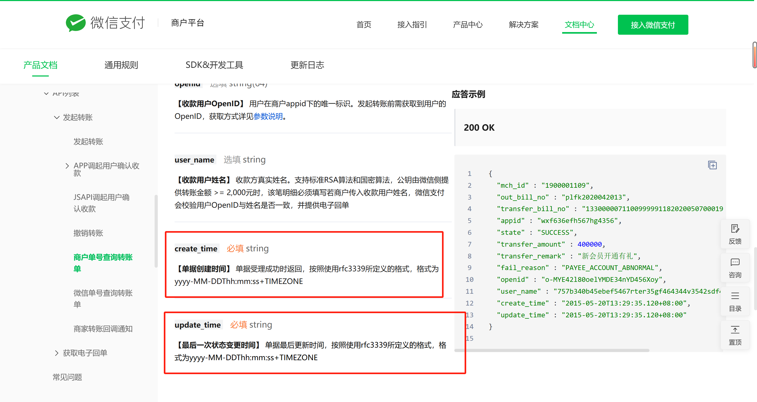Show the 目录 table of contents
Image resolution: width=757 pixels, height=402 pixels.
point(735,296)
